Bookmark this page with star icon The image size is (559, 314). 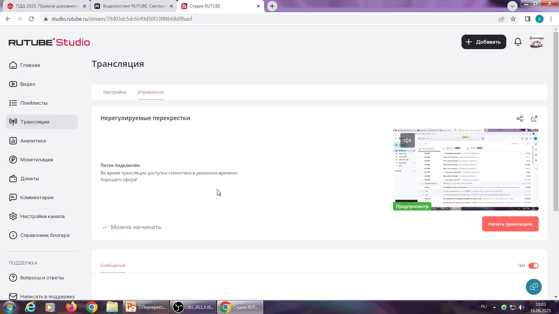[x=513, y=19]
